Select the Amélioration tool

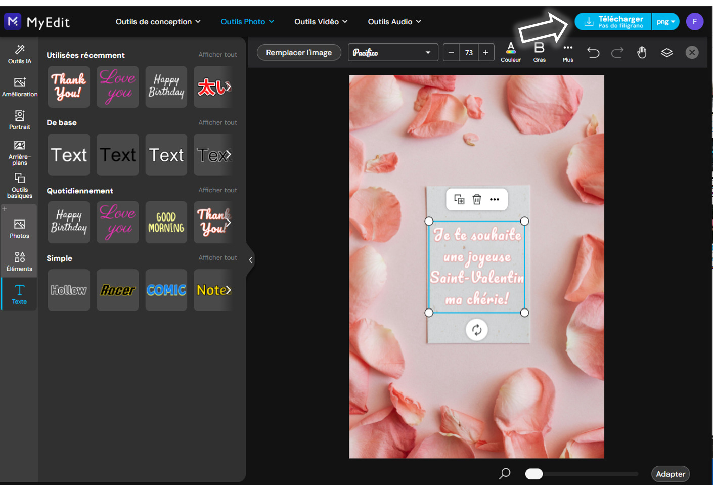(x=19, y=86)
